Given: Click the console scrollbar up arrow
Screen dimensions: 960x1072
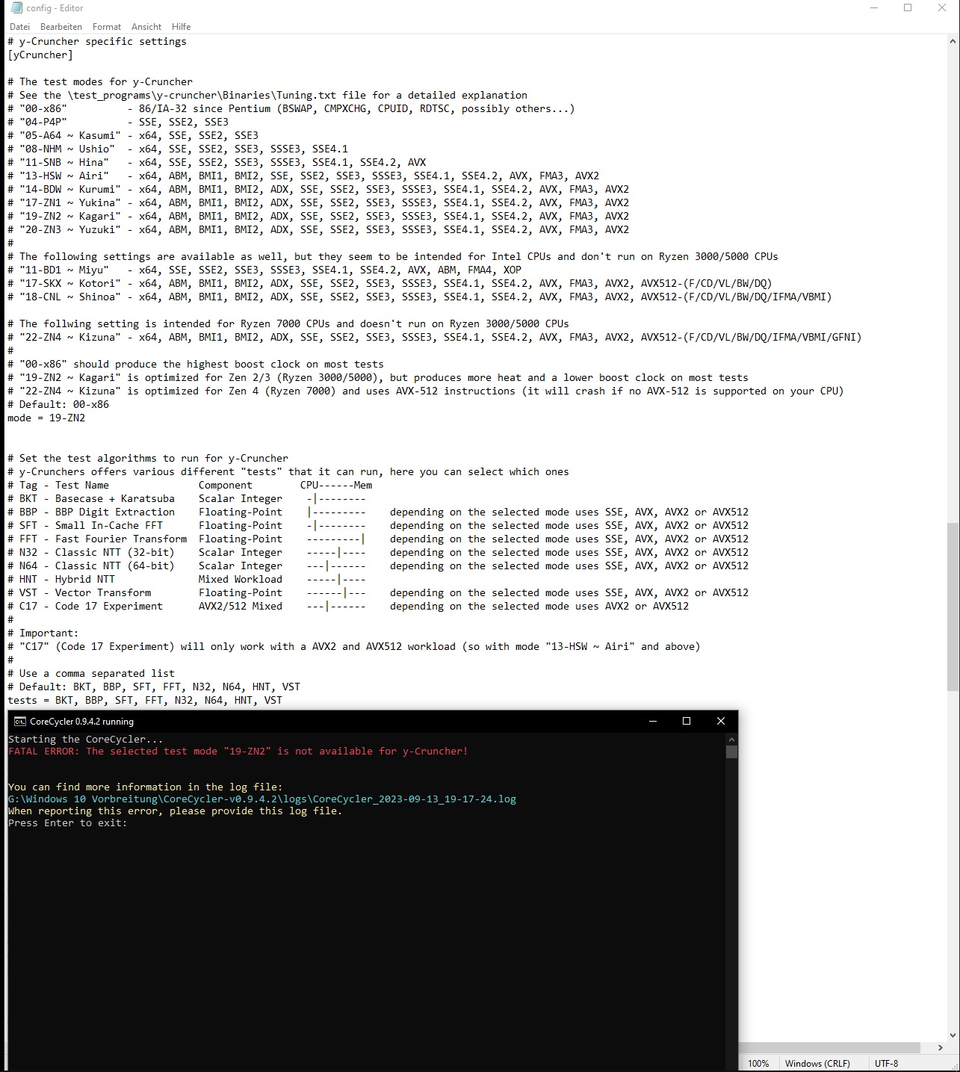Looking at the screenshot, I should pyautogui.click(x=731, y=738).
